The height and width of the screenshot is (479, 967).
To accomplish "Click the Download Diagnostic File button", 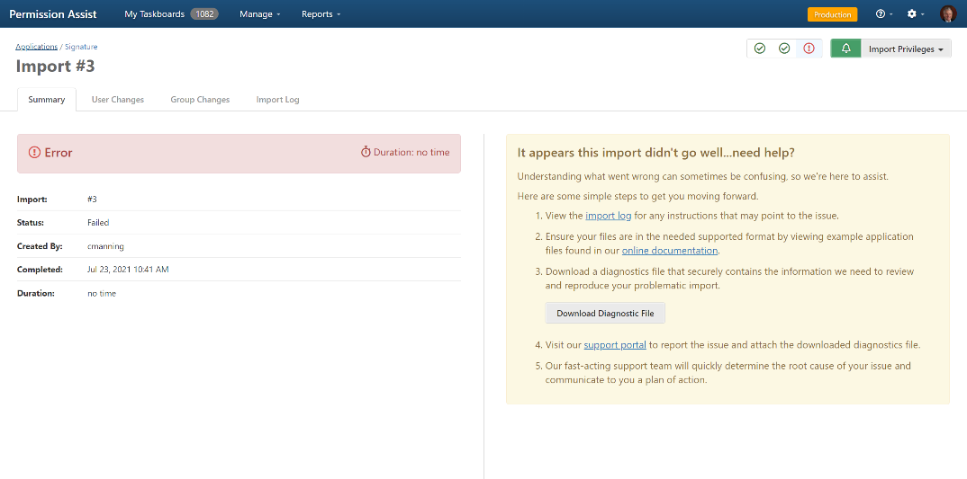I will coord(605,314).
